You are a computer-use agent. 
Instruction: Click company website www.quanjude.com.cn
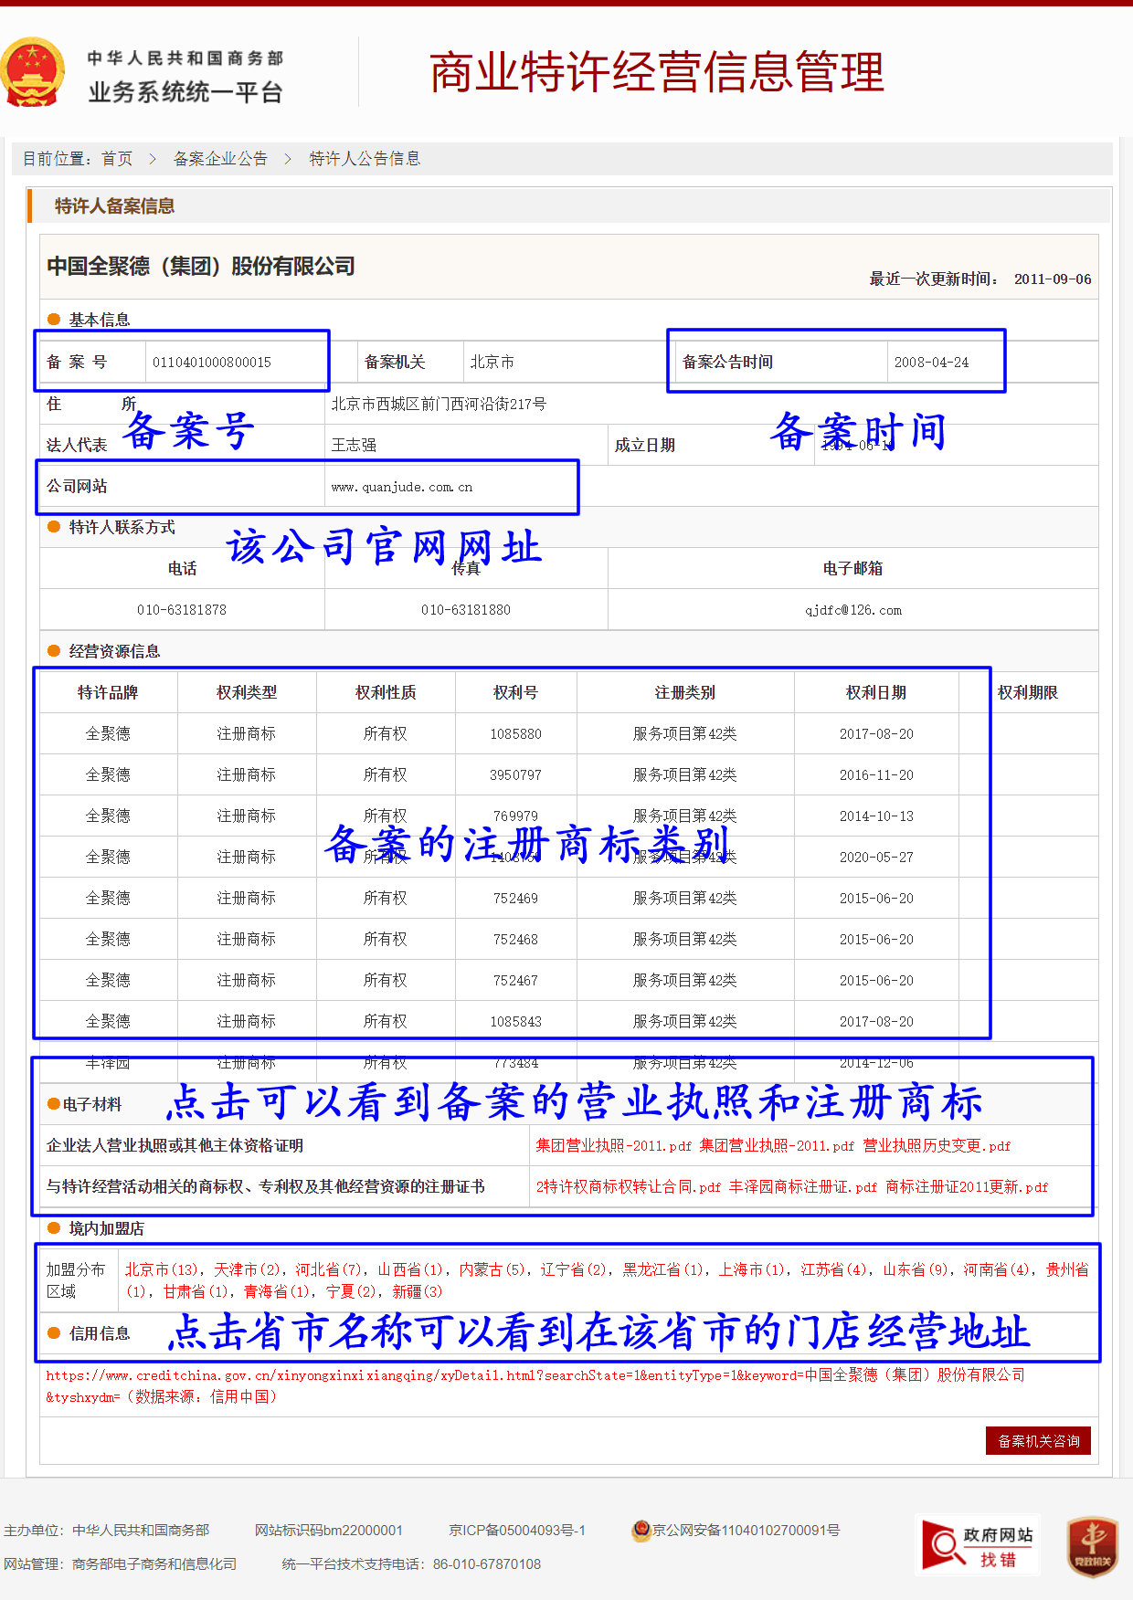[402, 487]
